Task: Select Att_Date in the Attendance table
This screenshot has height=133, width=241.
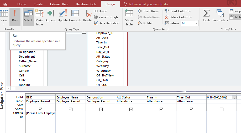Action: [102, 38]
